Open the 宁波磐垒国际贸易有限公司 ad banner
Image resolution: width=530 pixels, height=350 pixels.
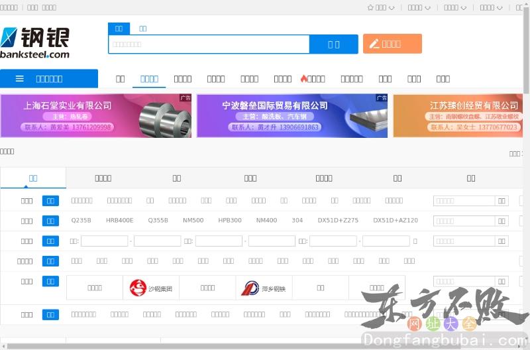tap(292, 116)
